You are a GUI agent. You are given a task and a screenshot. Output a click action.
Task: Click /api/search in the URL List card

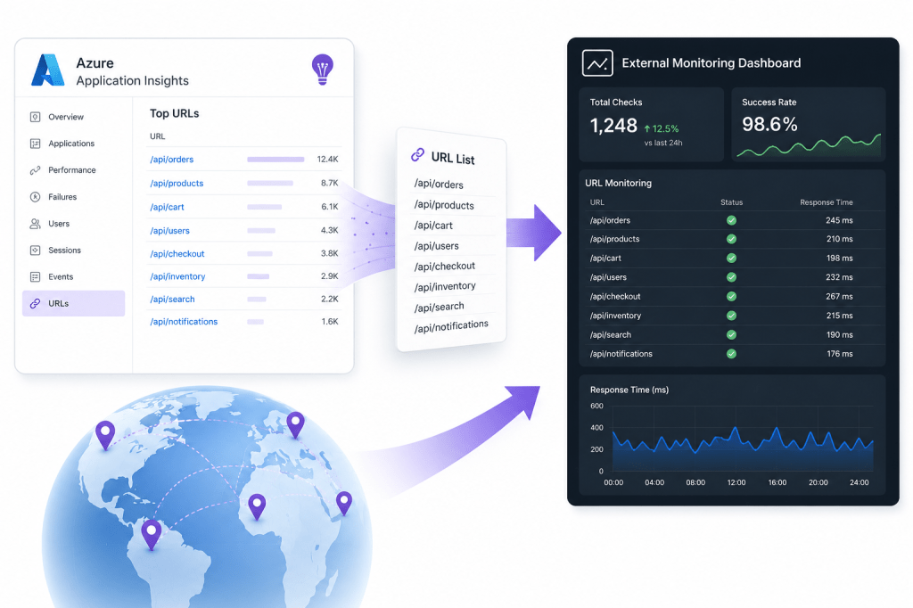tap(439, 307)
